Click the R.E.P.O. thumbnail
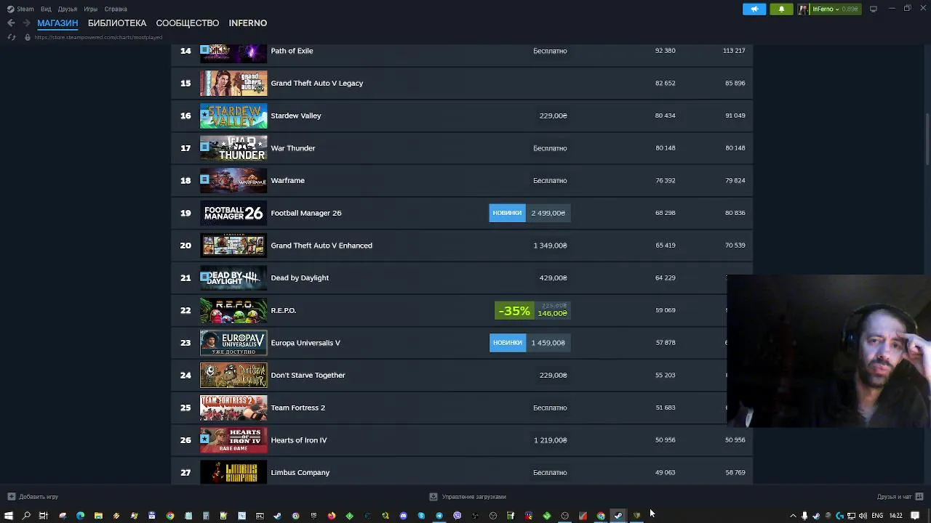Viewport: 931px width, 523px height. [233, 310]
